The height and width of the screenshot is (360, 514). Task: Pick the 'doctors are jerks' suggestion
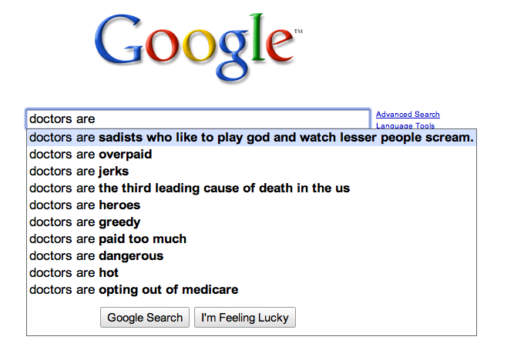79,172
